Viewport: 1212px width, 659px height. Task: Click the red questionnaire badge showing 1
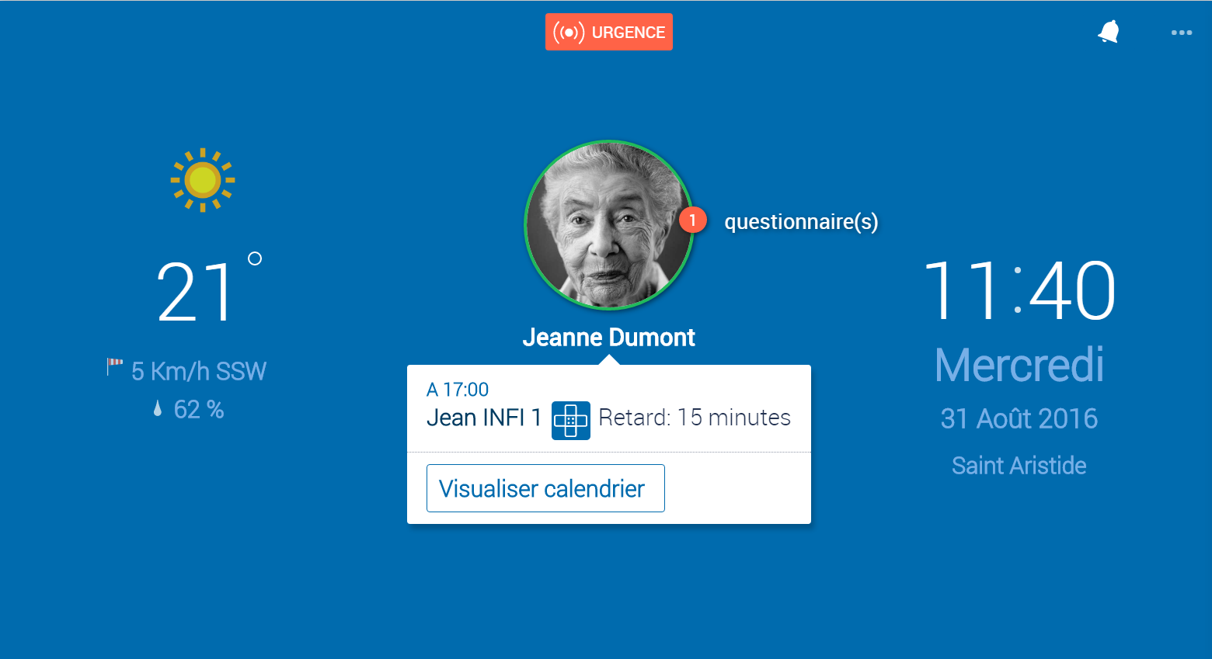692,220
